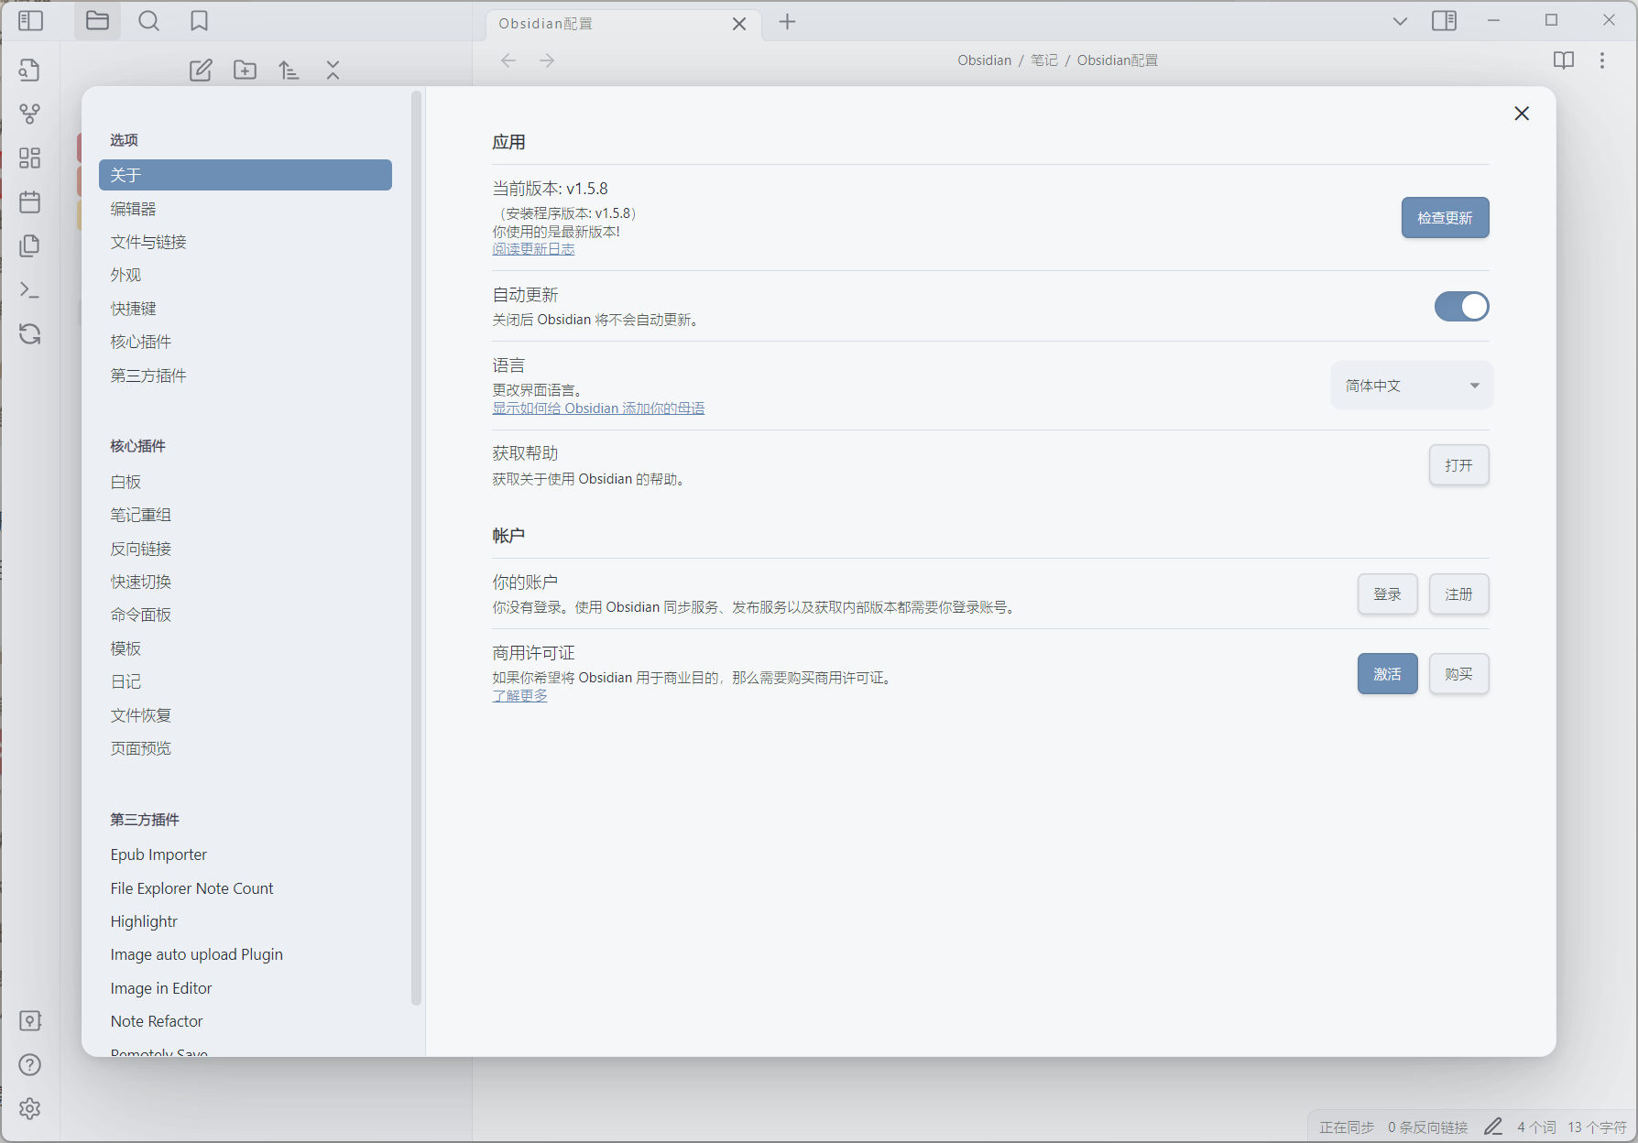Open the 页面预览 plugin settings
Image resolution: width=1638 pixels, height=1143 pixels.
[x=246, y=748]
